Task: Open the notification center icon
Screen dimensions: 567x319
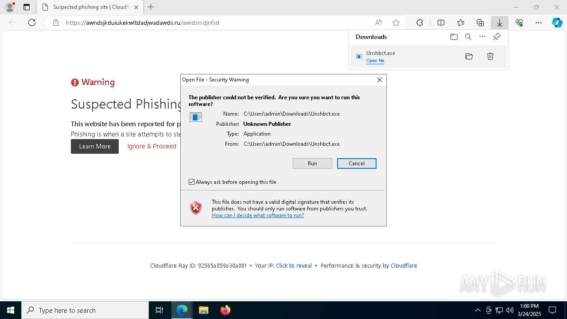Action: (x=552, y=310)
